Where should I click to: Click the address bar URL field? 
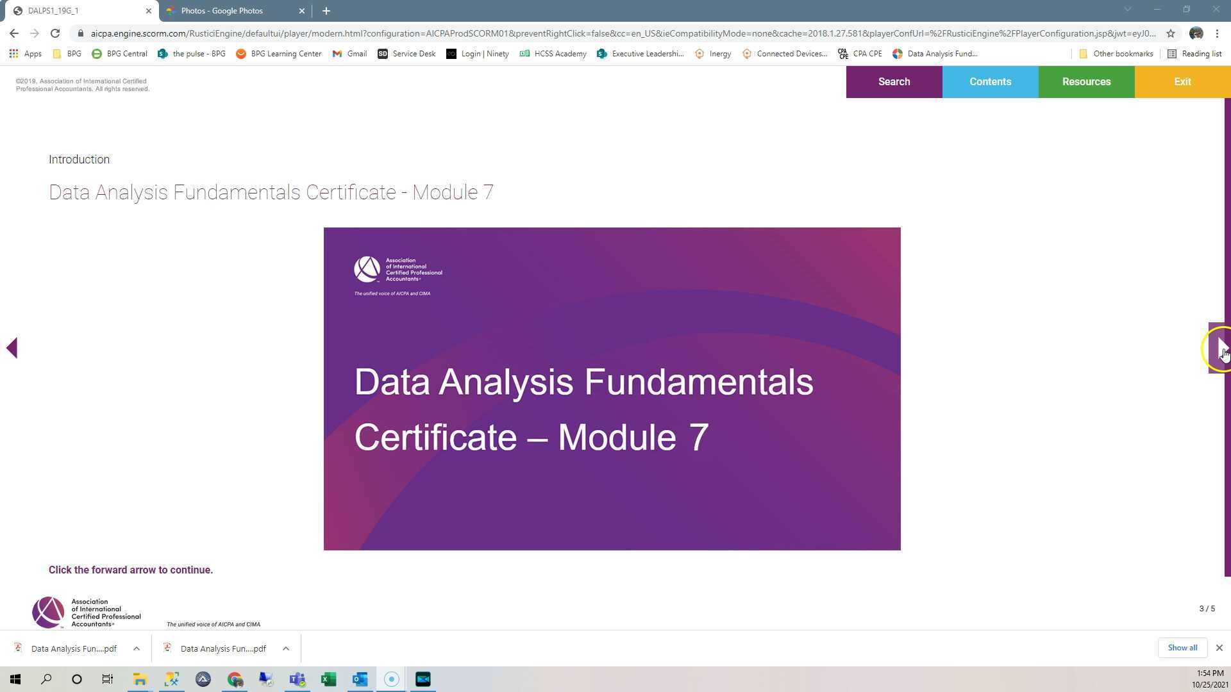[622, 33]
